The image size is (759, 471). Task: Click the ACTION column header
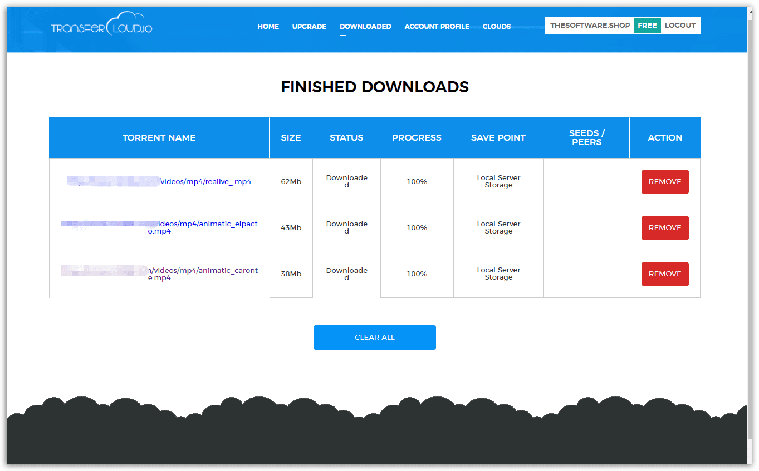click(665, 138)
